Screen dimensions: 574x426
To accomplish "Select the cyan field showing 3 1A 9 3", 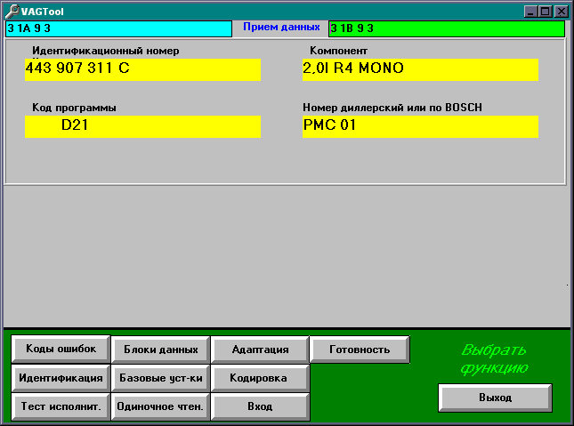I will tap(118, 28).
